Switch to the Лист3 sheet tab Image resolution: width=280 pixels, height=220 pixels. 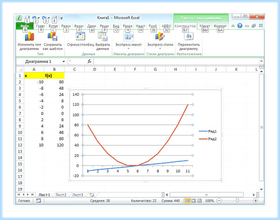(x=77, y=195)
